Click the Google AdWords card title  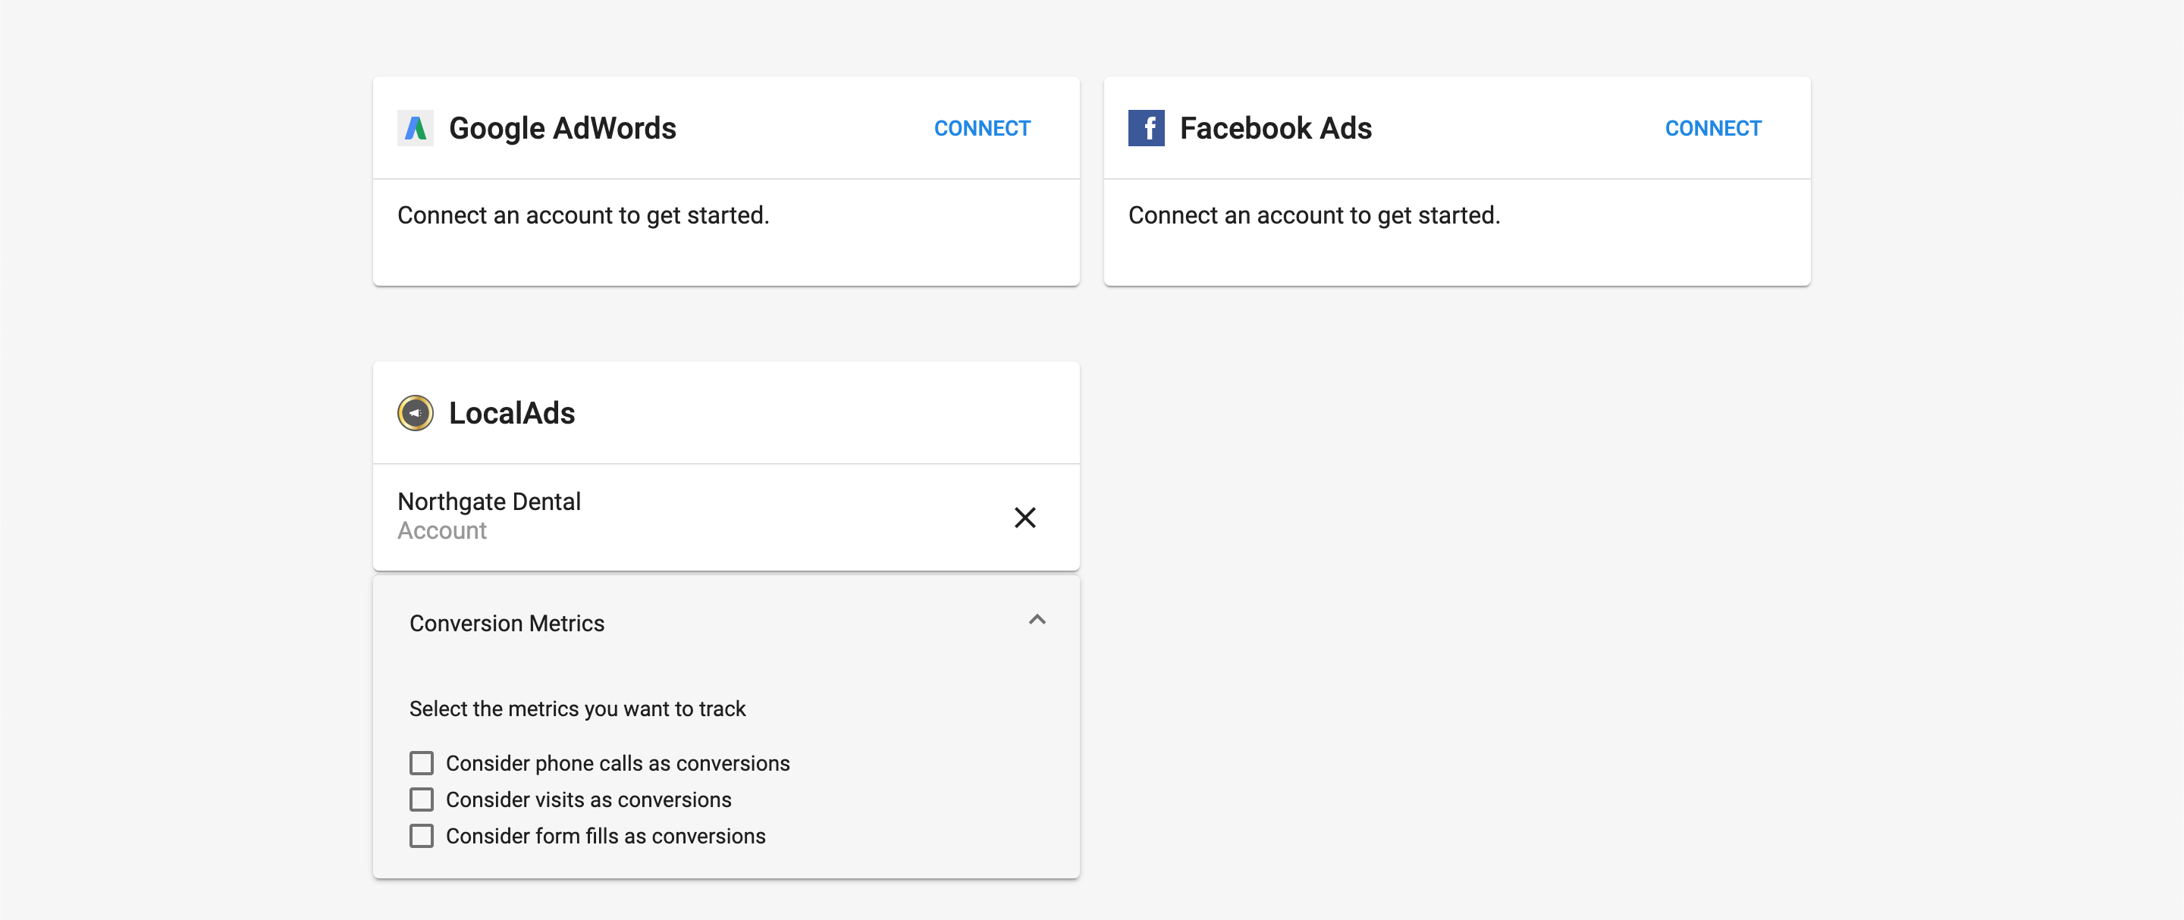[562, 128]
